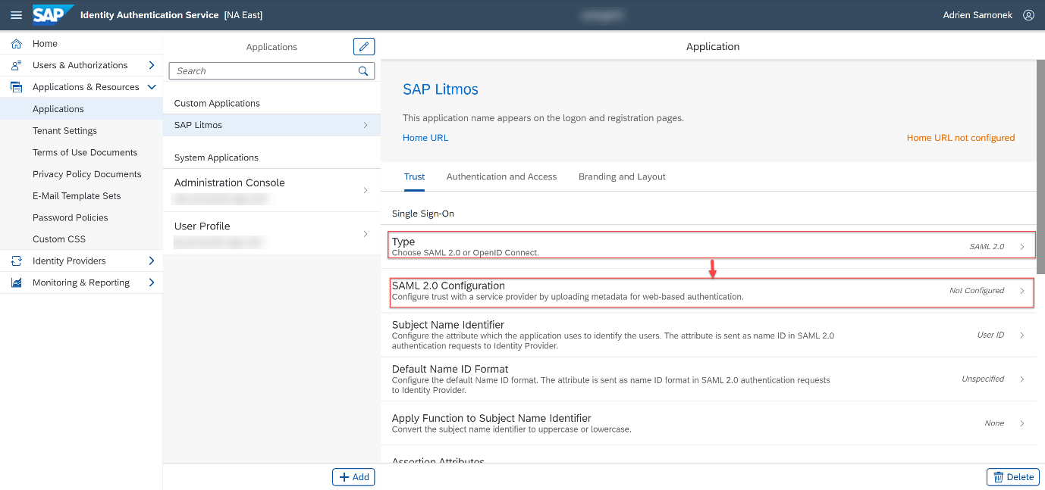Click the plus icon on Add
This screenshot has width=1045, height=490.
(344, 477)
